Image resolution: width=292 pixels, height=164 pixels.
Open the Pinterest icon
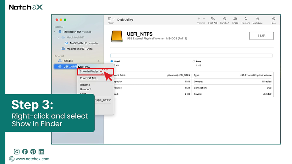point(33,152)
